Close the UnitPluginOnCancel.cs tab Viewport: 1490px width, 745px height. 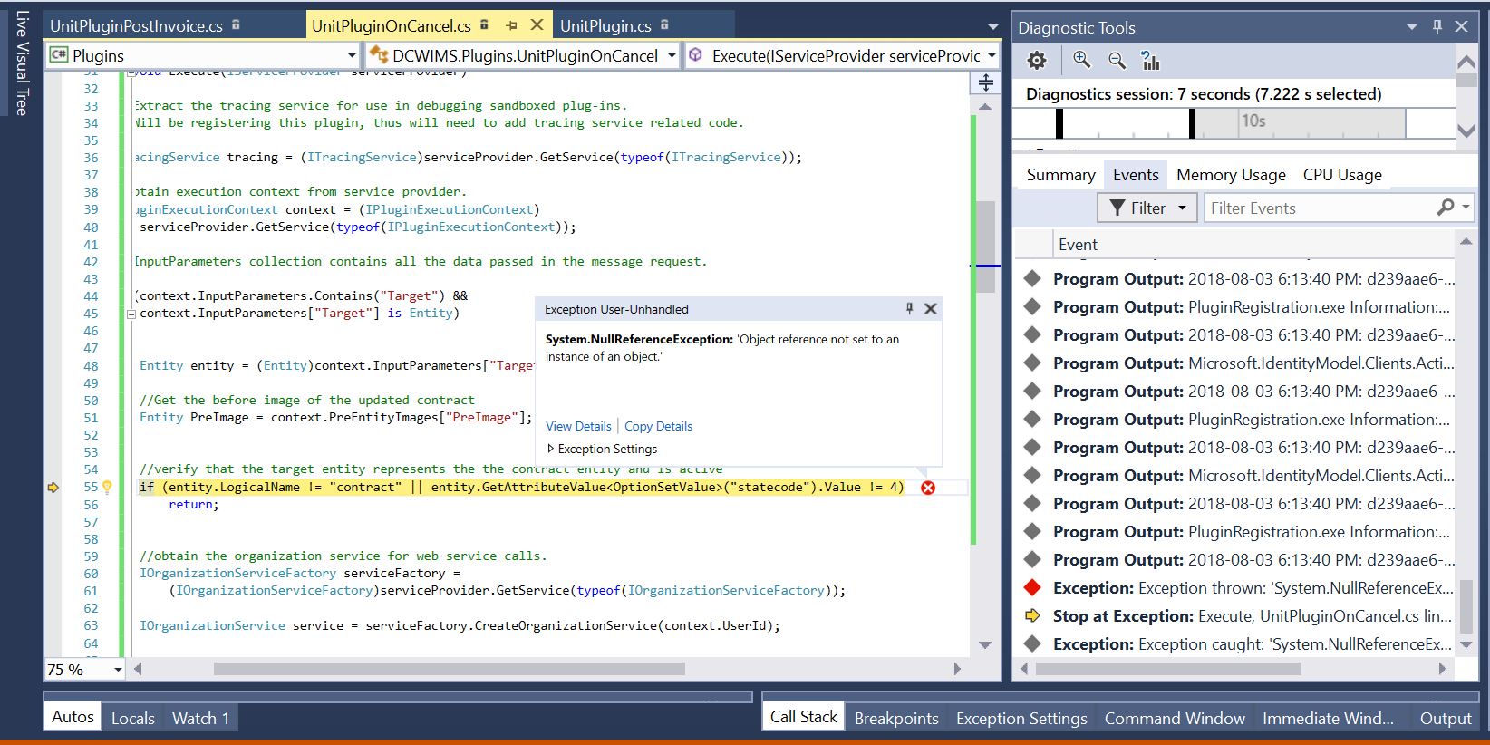[537, 25]
